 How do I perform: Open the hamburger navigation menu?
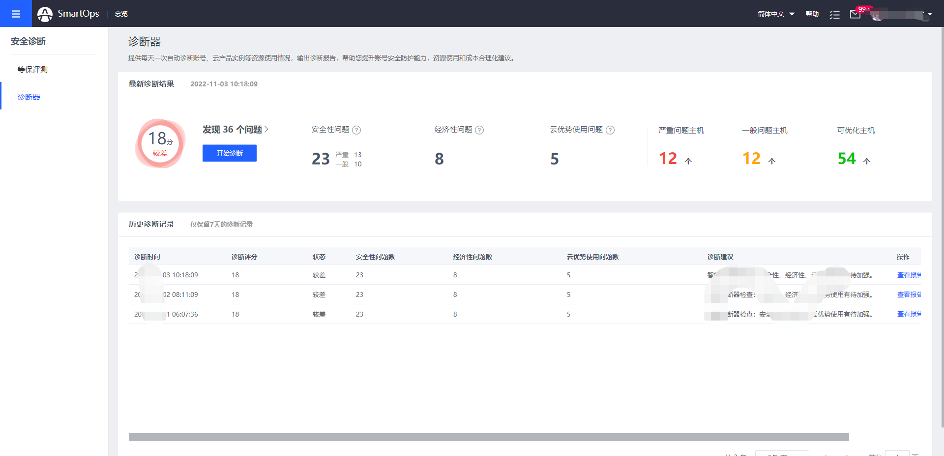point(16,14)
